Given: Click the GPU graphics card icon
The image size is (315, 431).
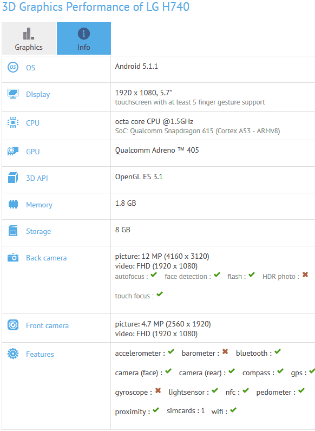Looking at the screenshot, I should click(13, 151).
